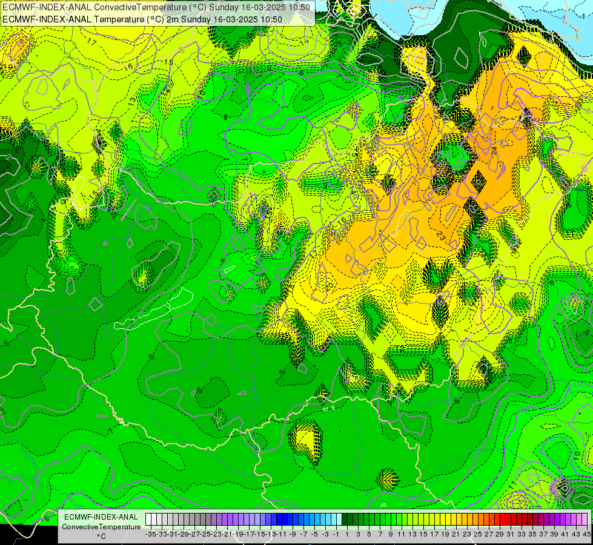
Task: Select the white swatch above -35 in legend
Action: 148,520
